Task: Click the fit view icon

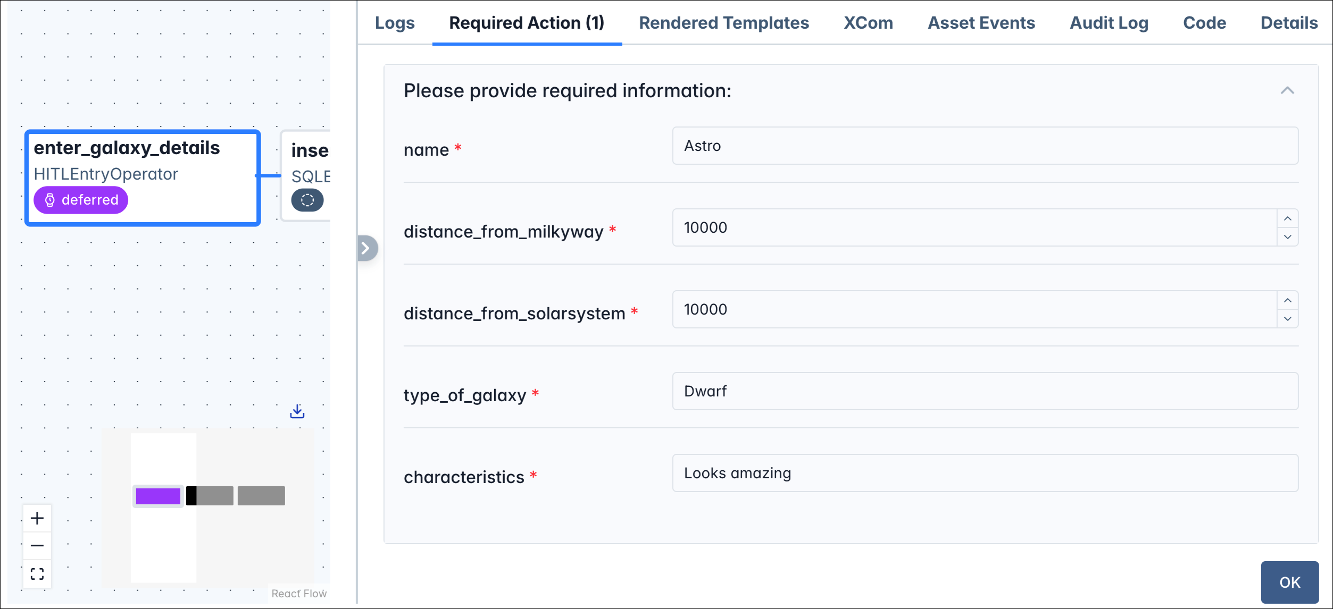Action: point(37,574)
